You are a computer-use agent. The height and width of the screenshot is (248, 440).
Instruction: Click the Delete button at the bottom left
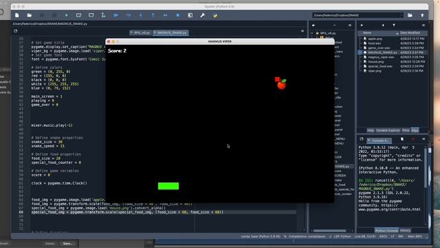(x=50, y=243)
